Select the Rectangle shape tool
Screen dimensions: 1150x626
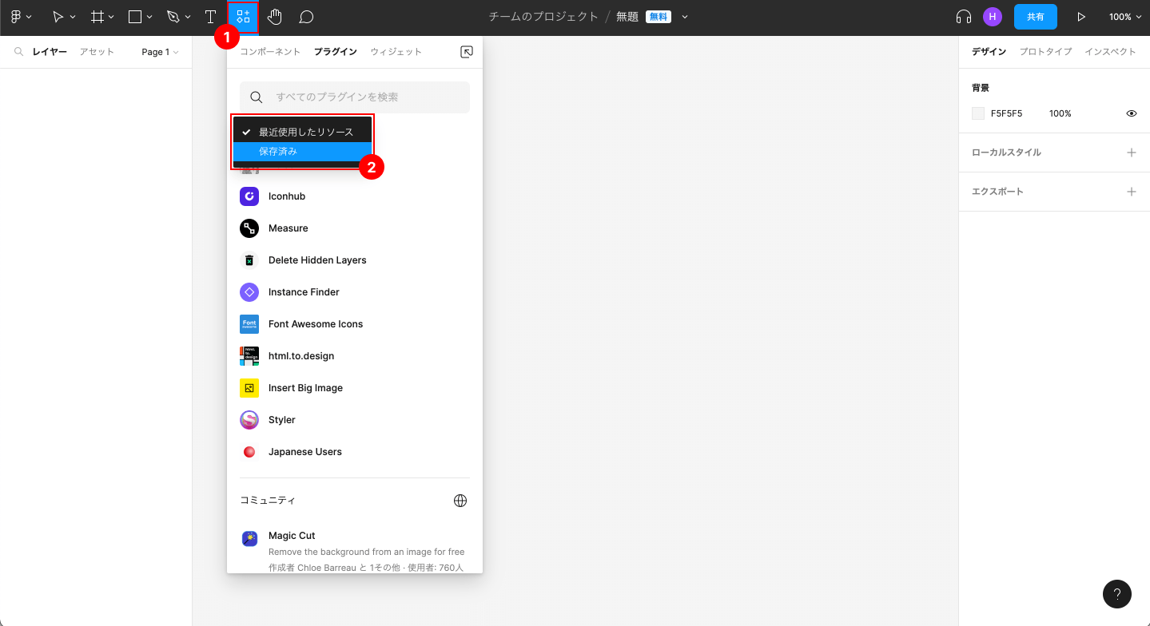click(135, 17)
